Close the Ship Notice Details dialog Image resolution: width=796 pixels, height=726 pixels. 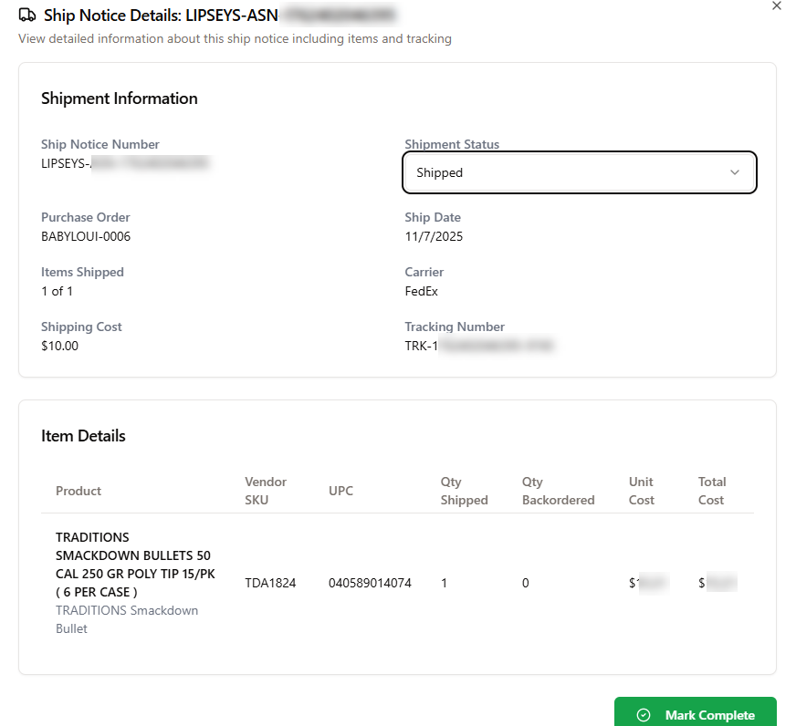[x=776, y=6]
